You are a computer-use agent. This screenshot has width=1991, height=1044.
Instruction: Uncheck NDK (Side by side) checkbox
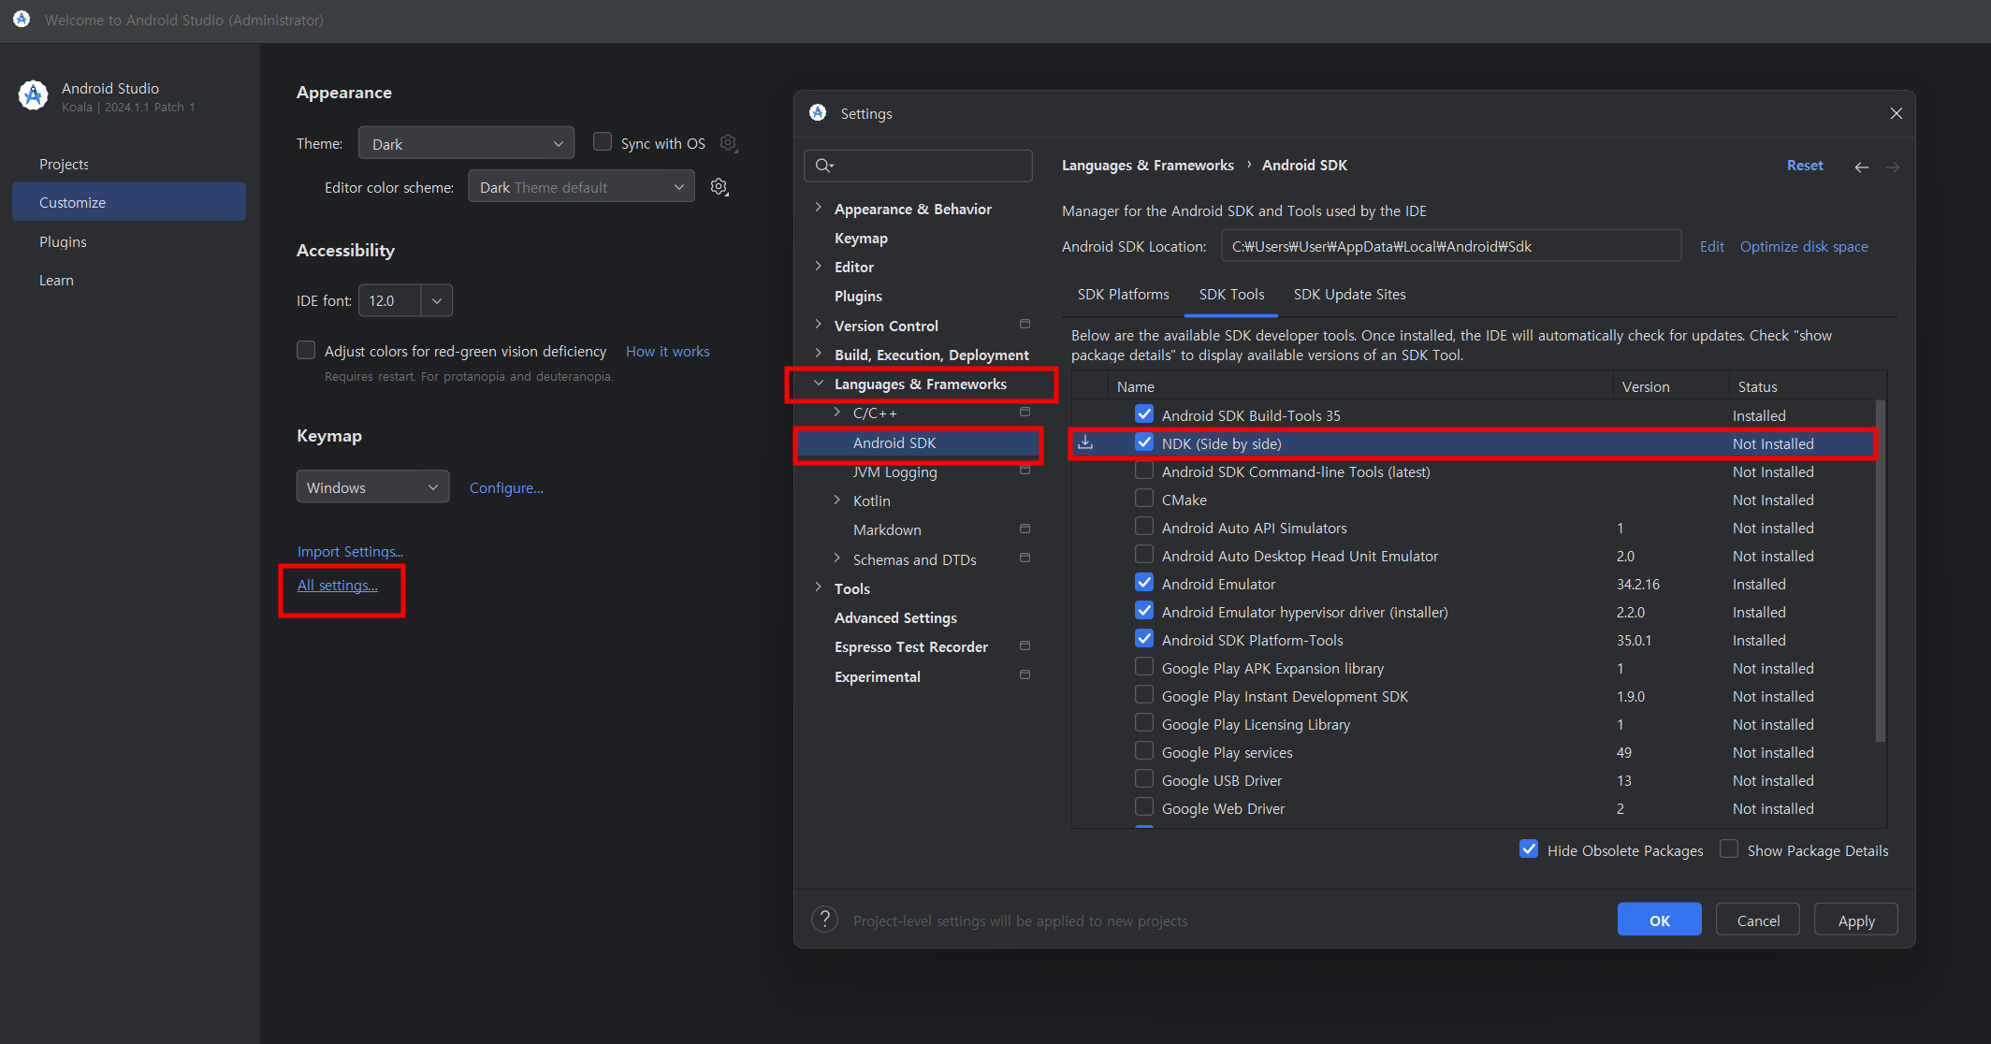(1144, 442)
